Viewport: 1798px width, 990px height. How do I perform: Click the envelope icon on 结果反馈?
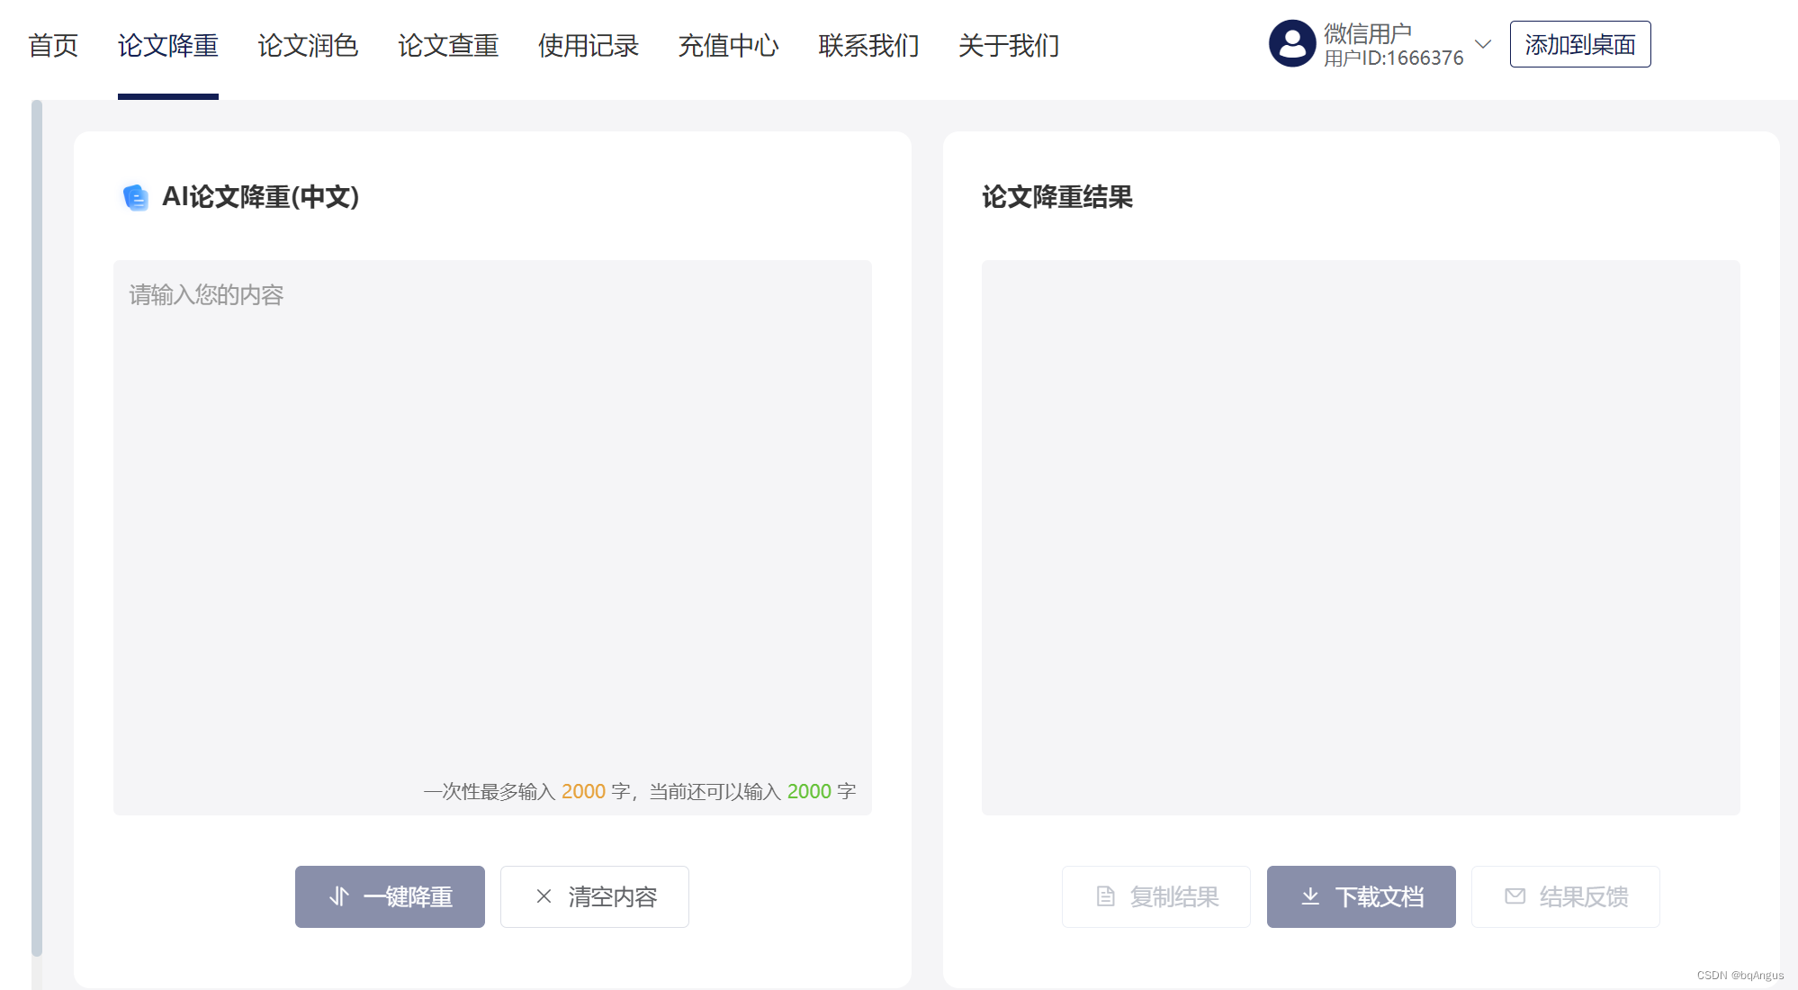click(1515, 896)
